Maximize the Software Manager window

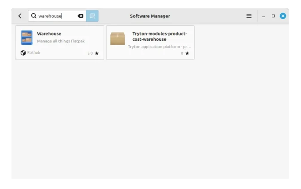[x=273, y=16]
